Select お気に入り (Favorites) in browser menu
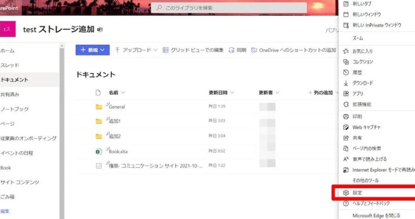Screen dimensions: 415x219 pos(362,51)
